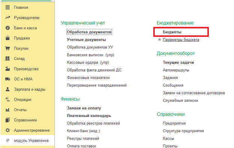Click the Покупки shopping cart icon
Image resolution: width=234 pixels, height=148 pixels.
tap(8, 48)
